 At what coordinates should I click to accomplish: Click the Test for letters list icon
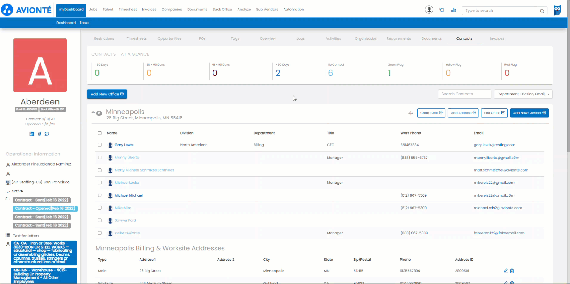[8, 235]
